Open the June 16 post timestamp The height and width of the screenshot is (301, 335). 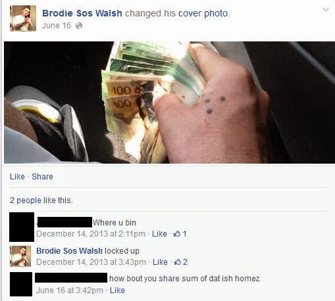pyautogui.click(x=57, y=26)
